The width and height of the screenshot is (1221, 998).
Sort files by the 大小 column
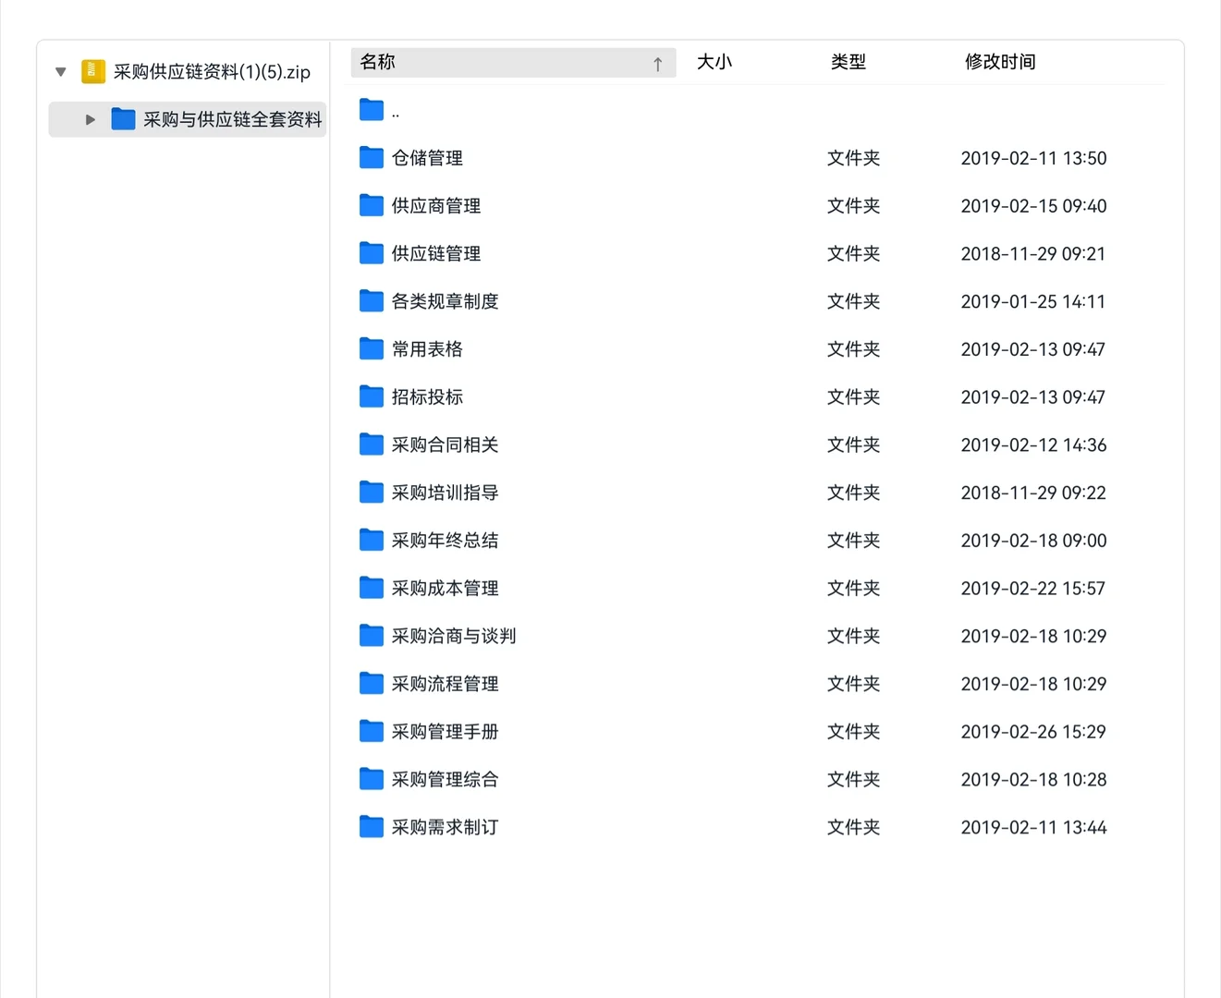point(714,62)
